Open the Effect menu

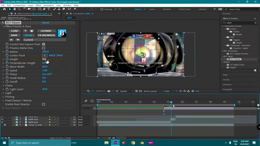(x=38, y=5)
